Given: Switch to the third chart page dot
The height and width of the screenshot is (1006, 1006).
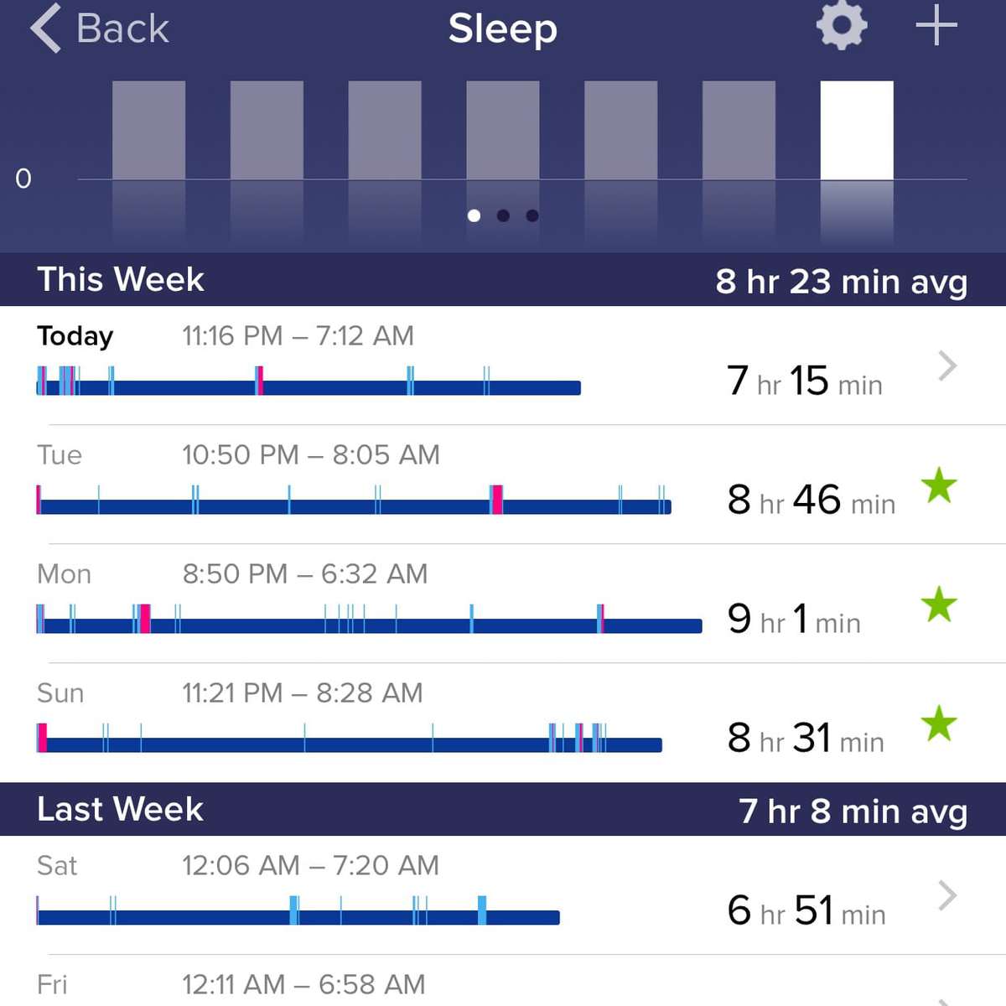Looking at the screenshot, I should tap(532, 215).
